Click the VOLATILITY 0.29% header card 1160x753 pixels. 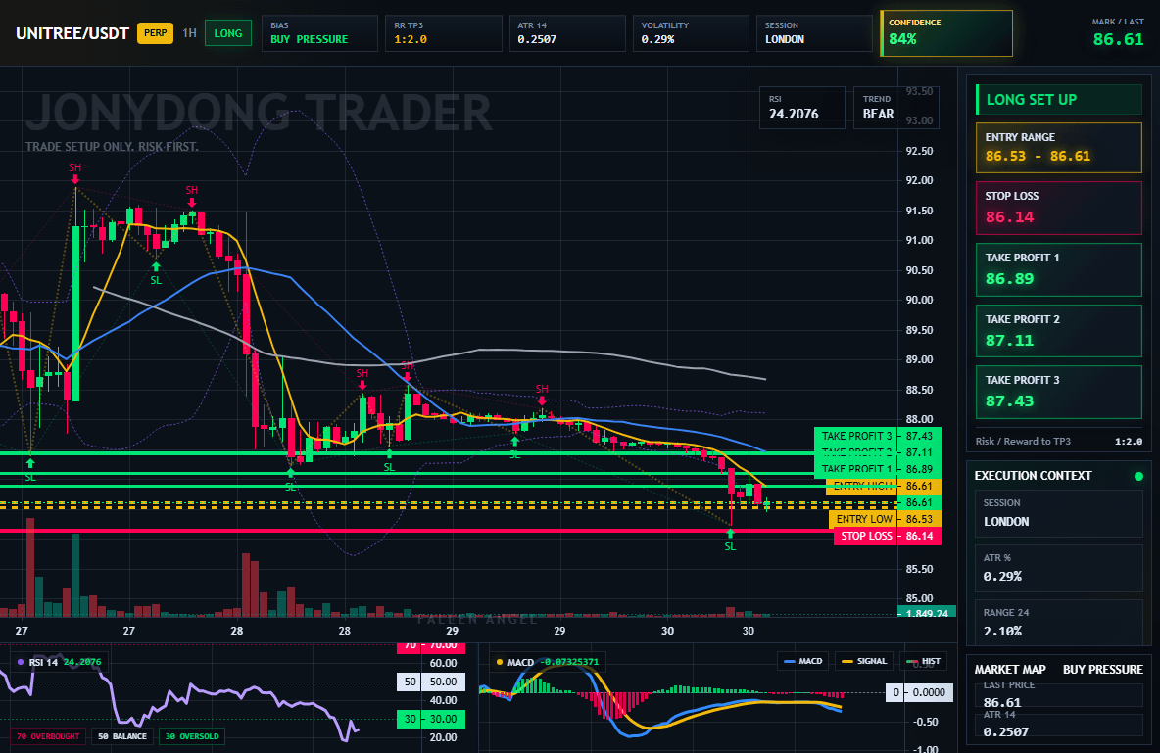[691, 33]
